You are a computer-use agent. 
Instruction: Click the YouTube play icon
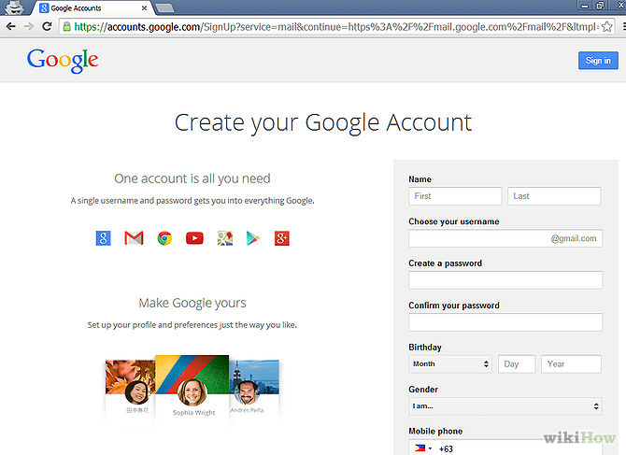point(194,238)
